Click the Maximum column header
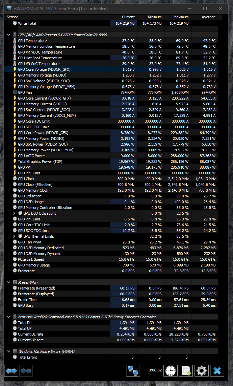 [x=178, y=17]
